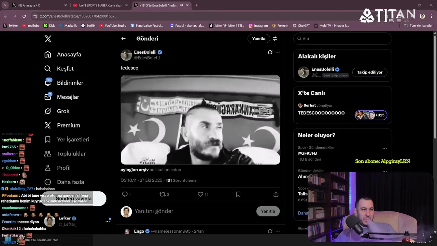This screenshot has width=437, height=246.
Task: Click the Takip ediliyor button
Action: click(x=370, y=72)
